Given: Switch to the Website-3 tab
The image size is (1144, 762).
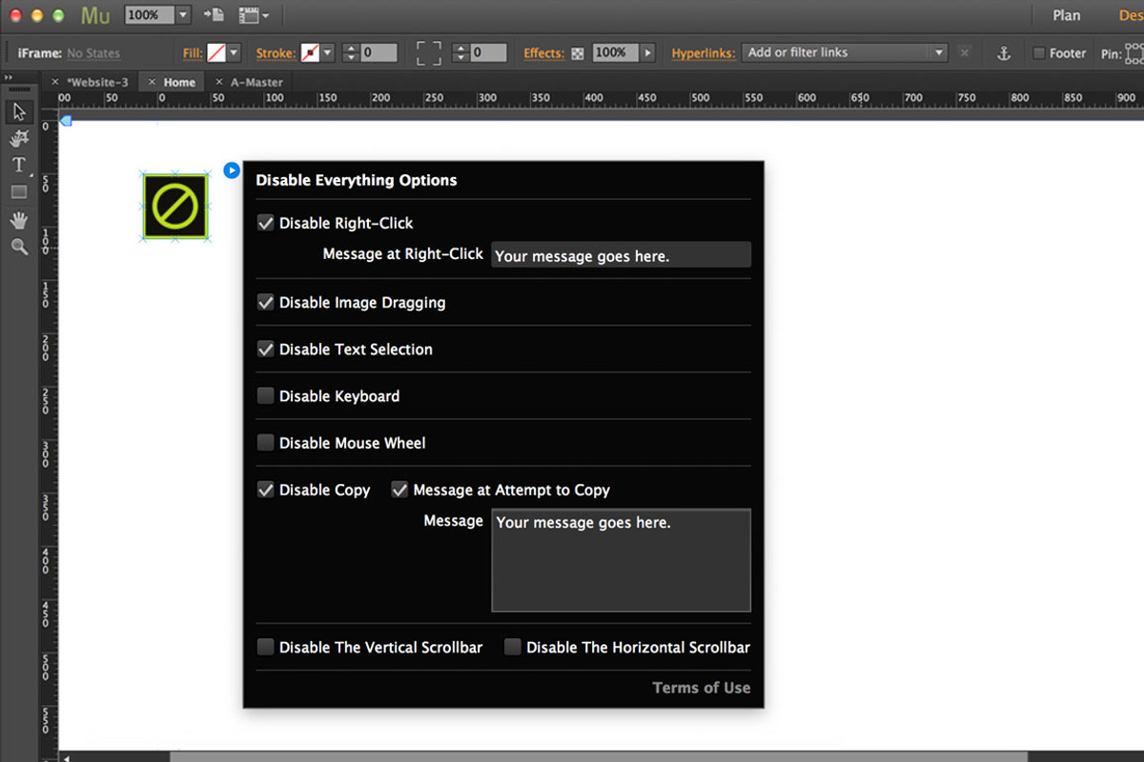Looking at the screenshot, I should (x=97, y=82).
